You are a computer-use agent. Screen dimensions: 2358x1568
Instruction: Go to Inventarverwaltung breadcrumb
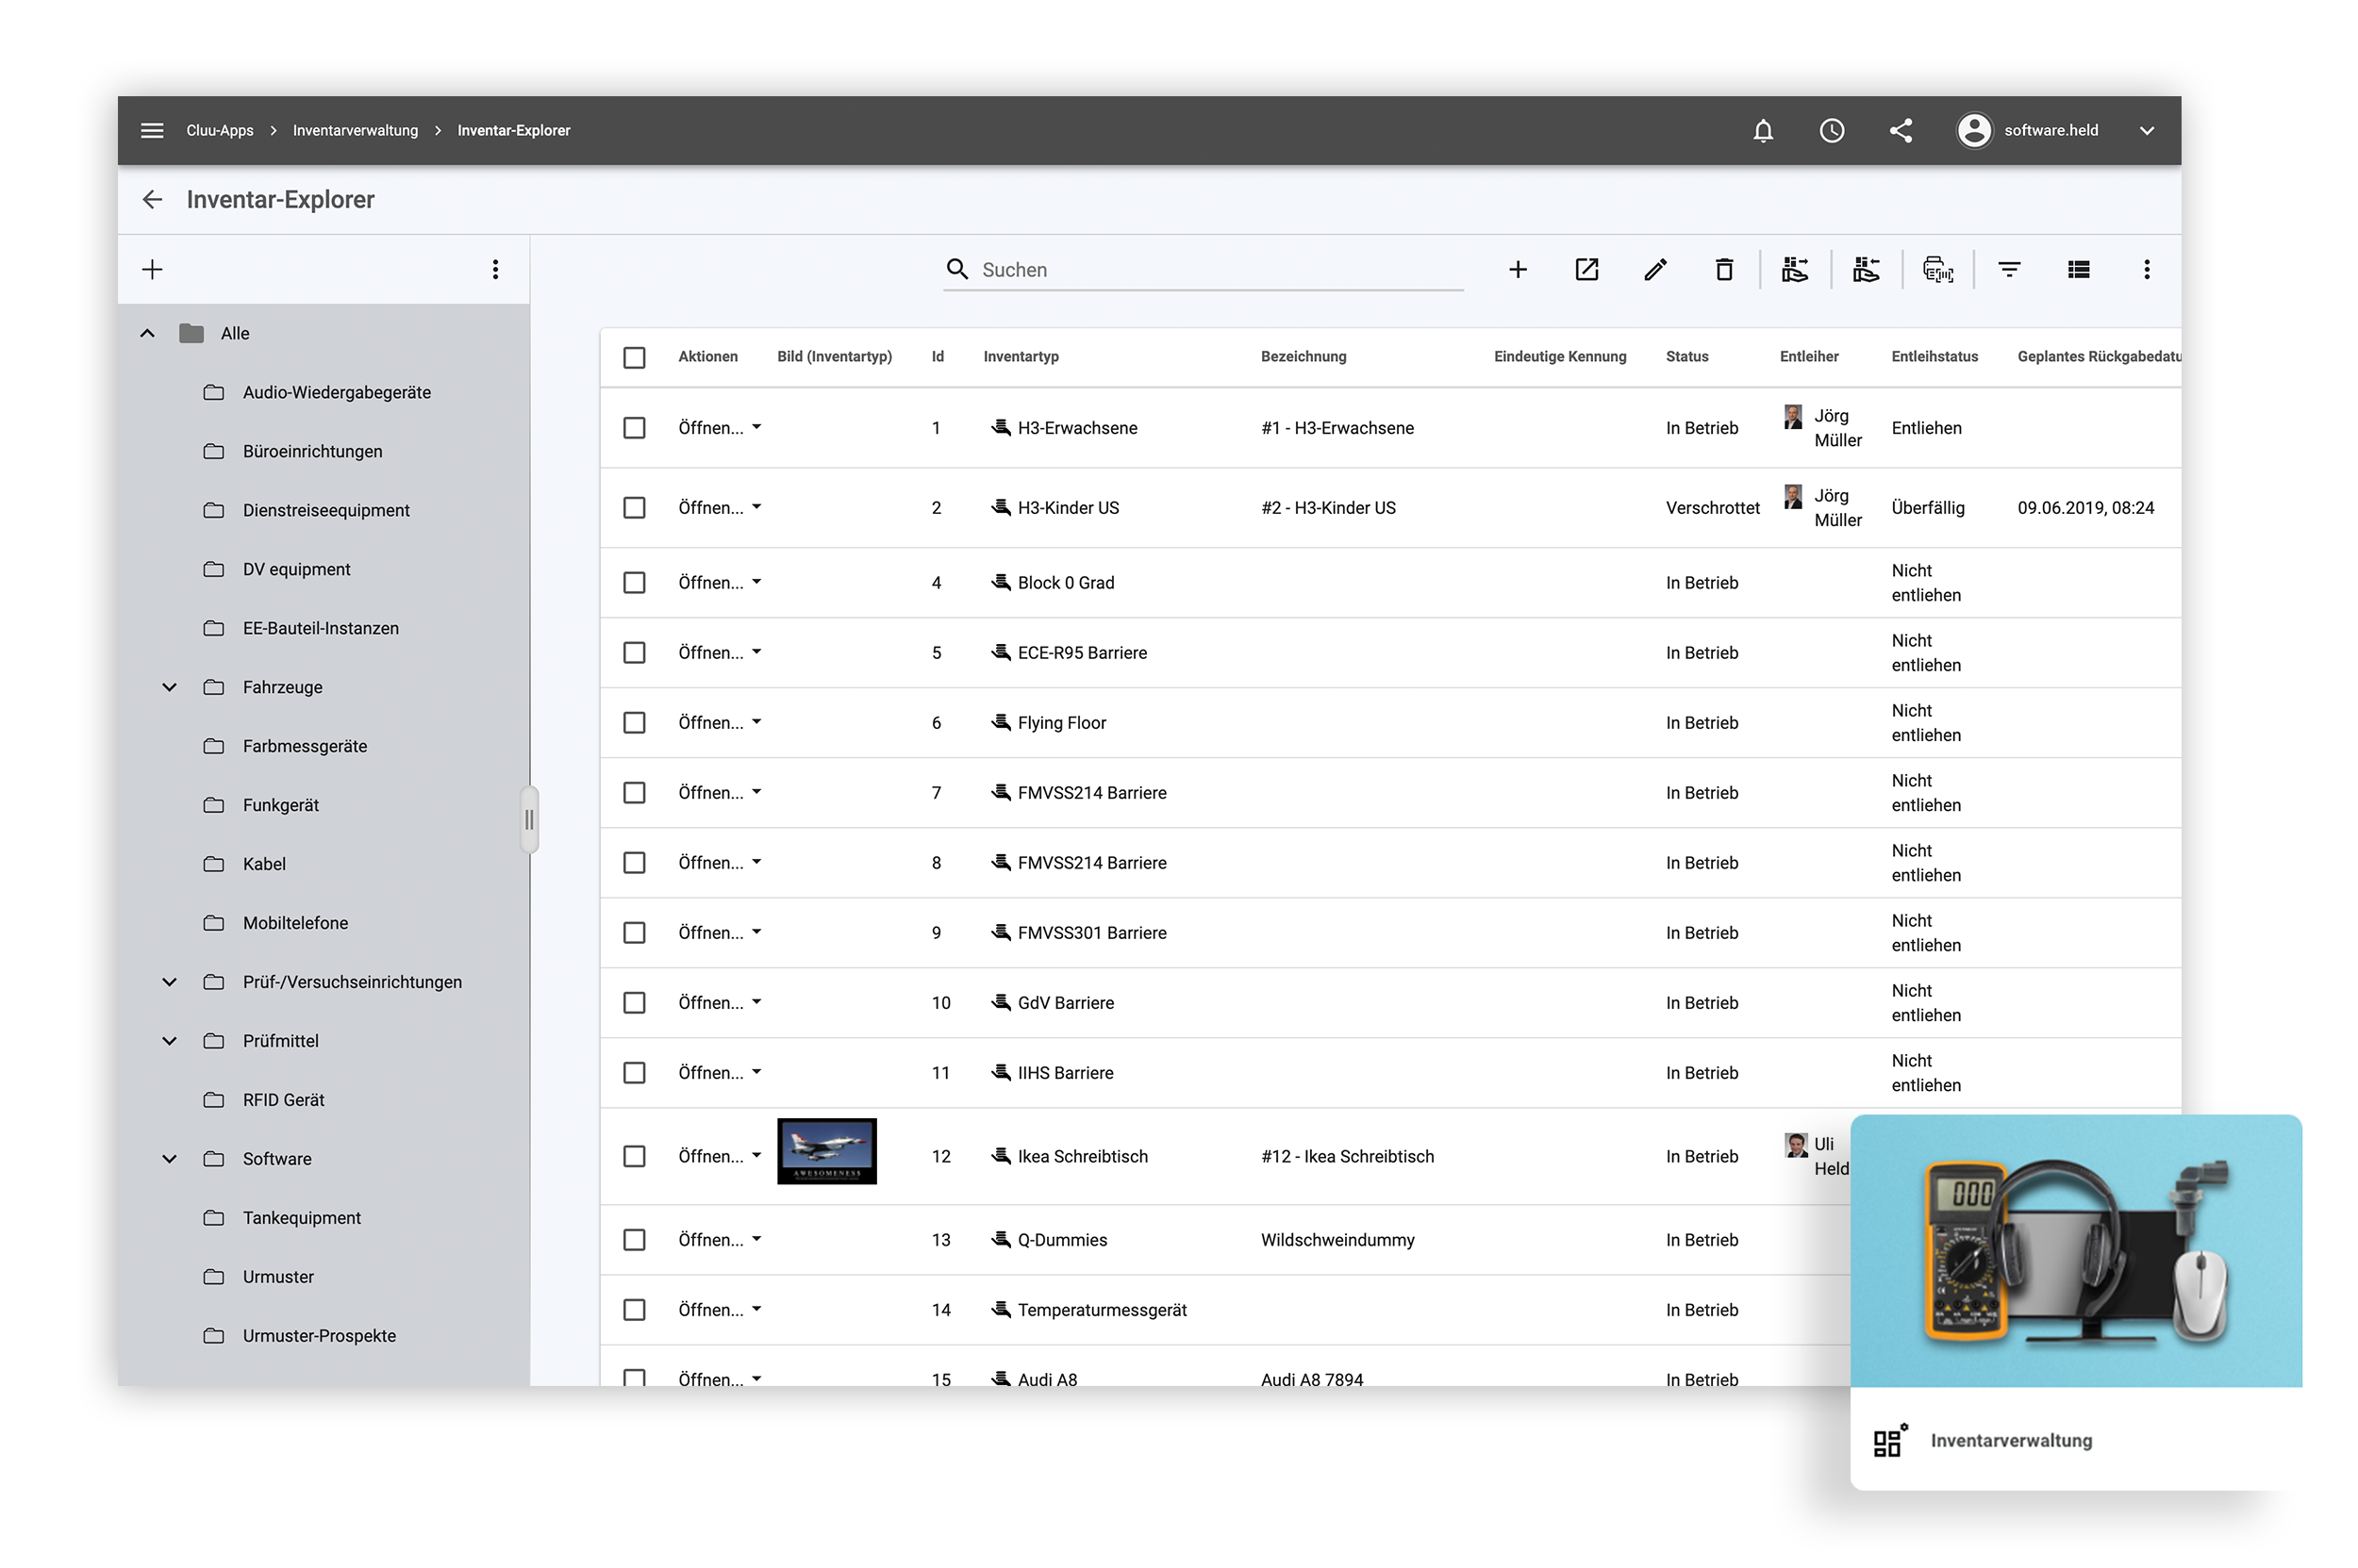(x=356, y=131)
